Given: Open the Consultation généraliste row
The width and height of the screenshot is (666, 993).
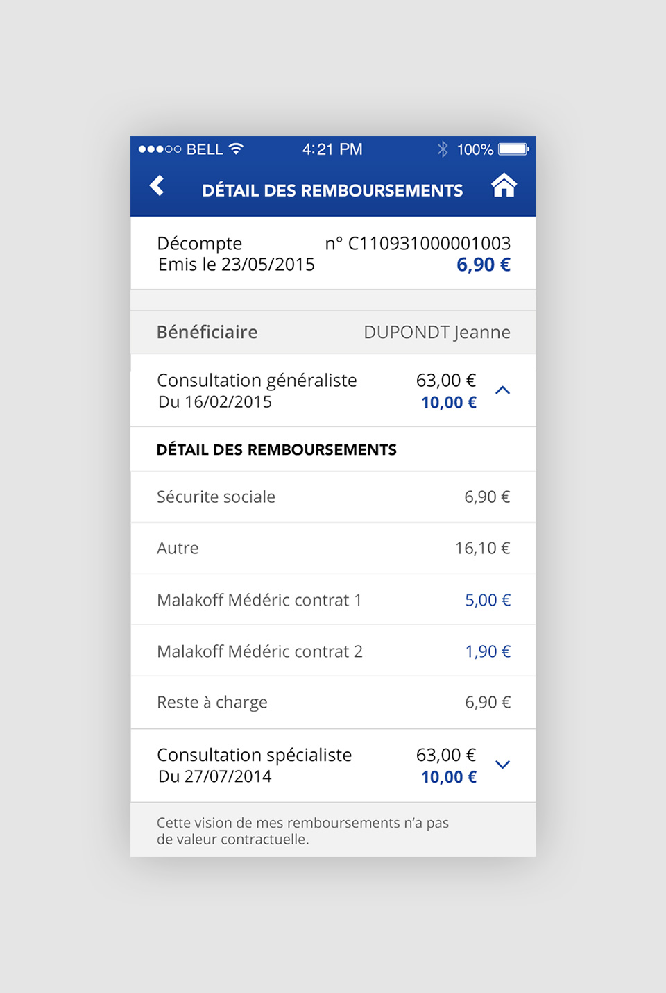Looking at the screenshot, I should 333,390.
